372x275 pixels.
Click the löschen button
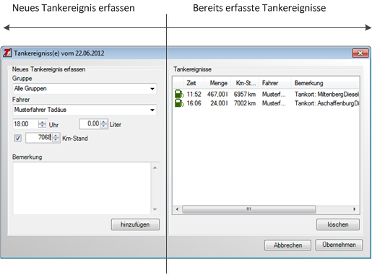pyautogui.click(x=338, y=224)
